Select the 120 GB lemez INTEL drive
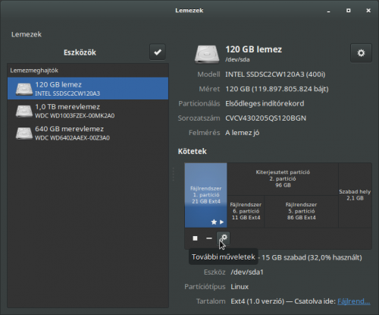The image size is (379, 315). [88, 89]
